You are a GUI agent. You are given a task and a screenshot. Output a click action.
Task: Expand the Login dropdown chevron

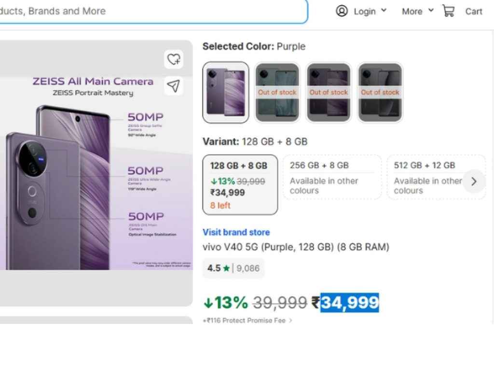click(x=384, y=11)
